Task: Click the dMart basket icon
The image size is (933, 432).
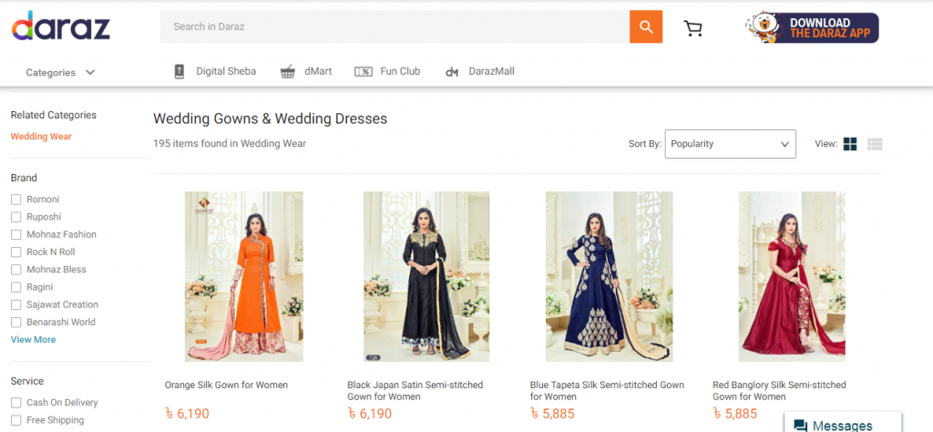Action: click(288, 72)
